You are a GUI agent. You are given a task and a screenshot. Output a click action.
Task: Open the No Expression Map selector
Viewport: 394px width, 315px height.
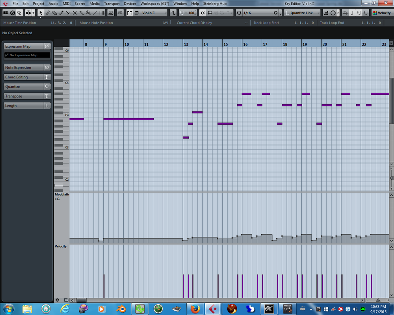(27, 55)
